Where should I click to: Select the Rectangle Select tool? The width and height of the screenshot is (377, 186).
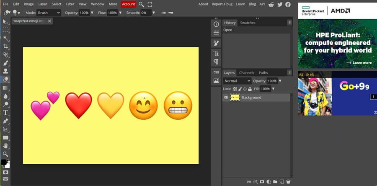click(x=5, y=30)
